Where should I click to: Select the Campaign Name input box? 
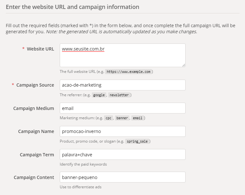tap(122, 131)
